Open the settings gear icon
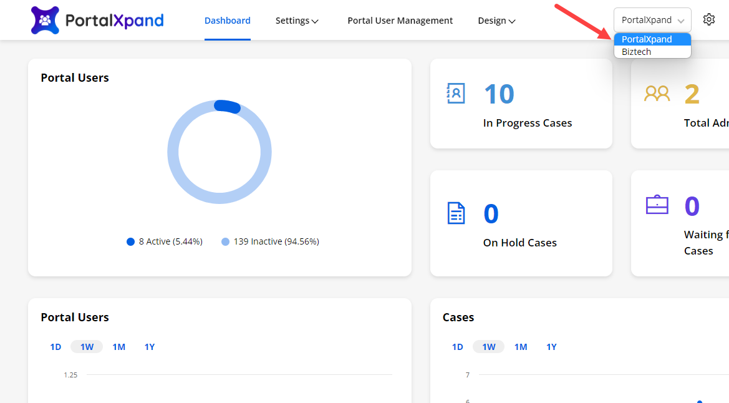The width and height of the screenshot is (729, 403). [x=708, y=20]
